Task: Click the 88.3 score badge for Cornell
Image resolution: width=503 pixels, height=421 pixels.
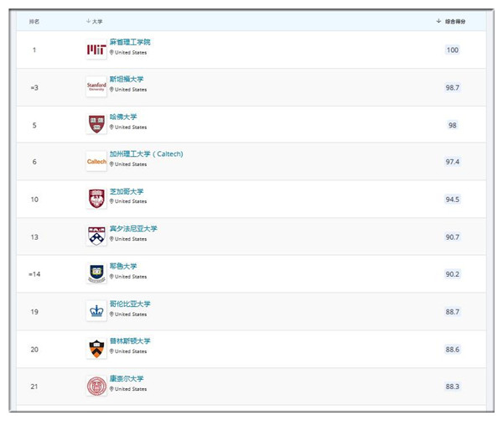Action: tap(453, 387)
